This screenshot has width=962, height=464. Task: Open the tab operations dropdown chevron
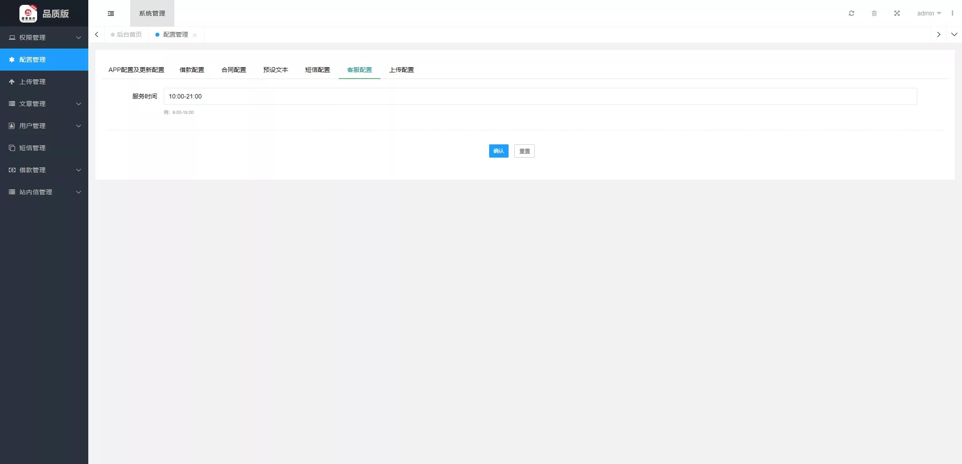click(954, 34)
